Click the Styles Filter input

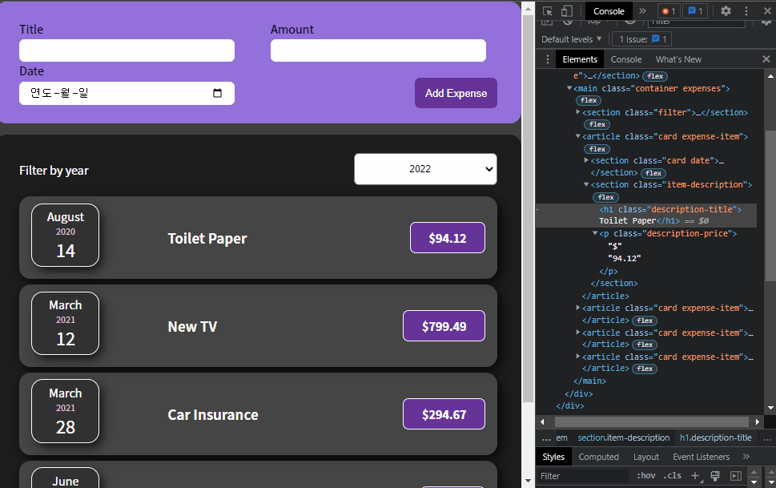point(583,476)
